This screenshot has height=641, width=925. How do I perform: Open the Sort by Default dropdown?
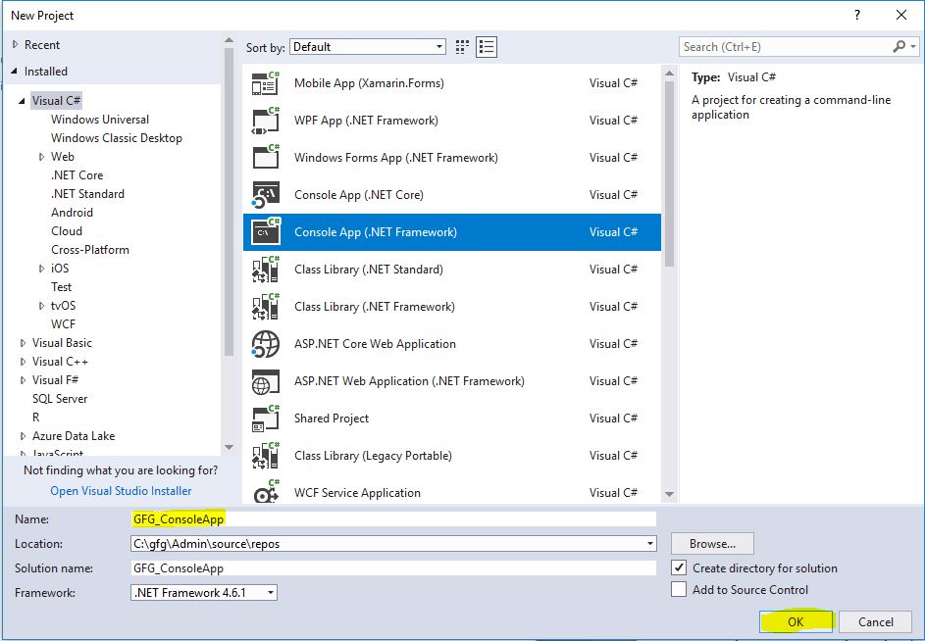tap(368, 47)
